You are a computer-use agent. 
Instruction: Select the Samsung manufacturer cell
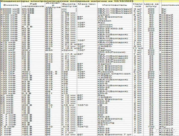point(106,122)
